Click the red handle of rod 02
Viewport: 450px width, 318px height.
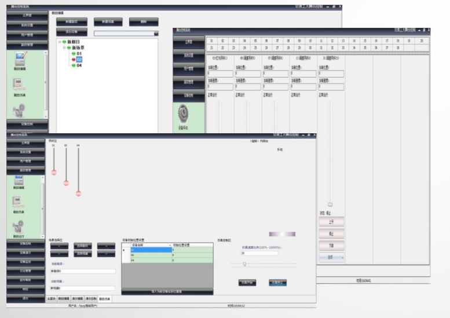tap(66, 183)
